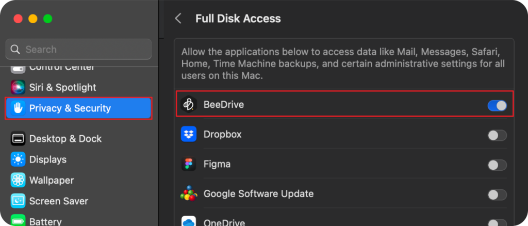Click the Search settings field
The image size is (528, 226).
coord(78,50)
